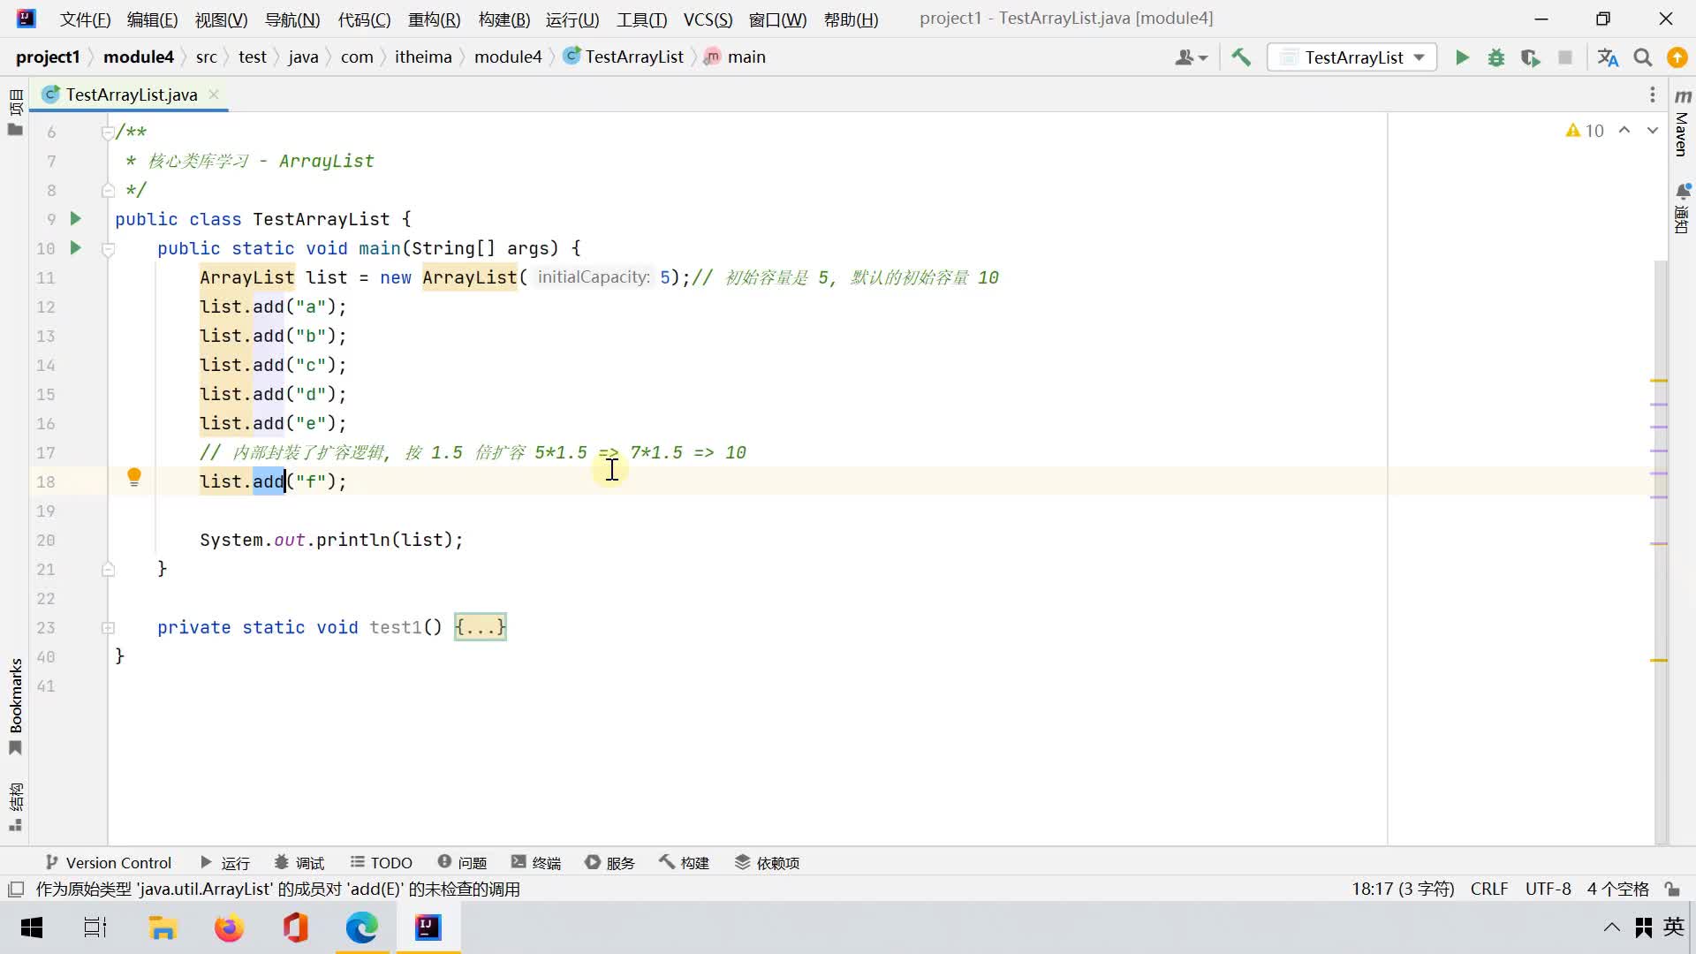Click the 10 warnings indicator

pyautogui.click(x=1585, y=131)
